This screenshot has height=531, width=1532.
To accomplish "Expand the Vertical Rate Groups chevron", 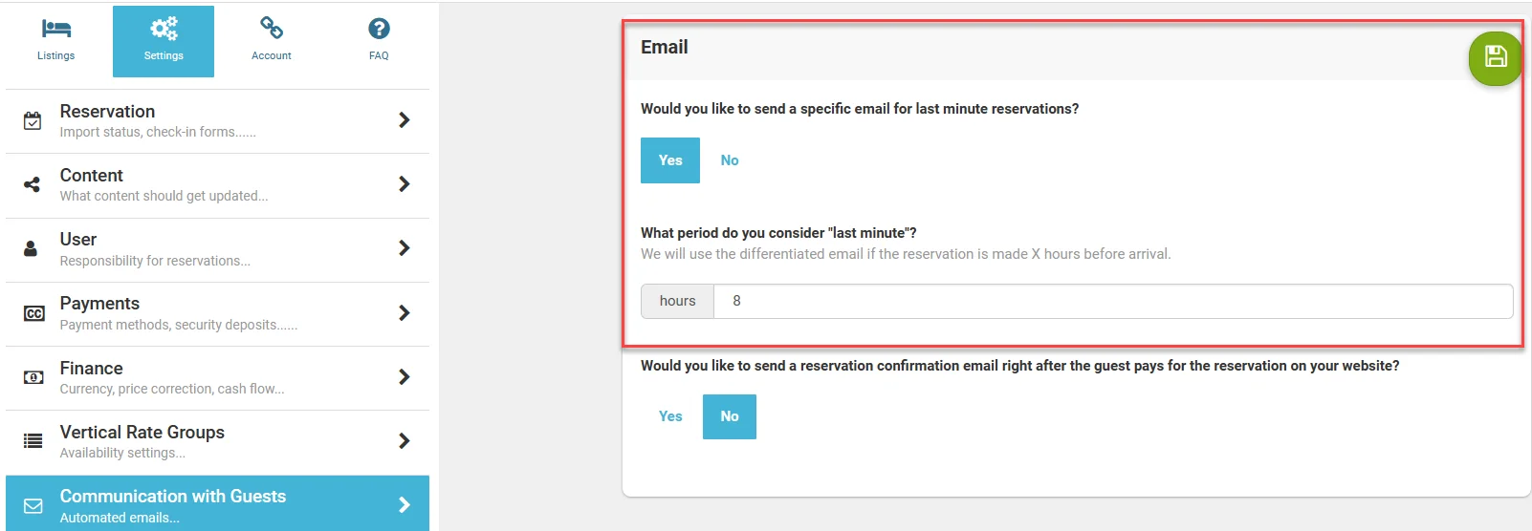I will [x=405, y=441].
